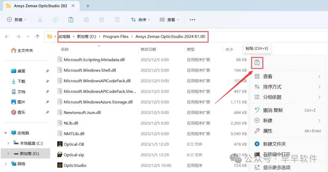328x172 pixels.
Task: Click Program Files breadcrumb
Action: [116, 37]
